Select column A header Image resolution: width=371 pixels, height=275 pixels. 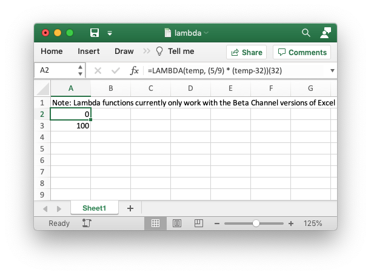(x=71, y=88)
